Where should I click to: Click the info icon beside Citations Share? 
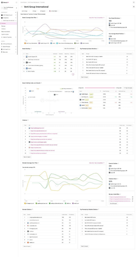pyautogui.click(x=117, y=179)
